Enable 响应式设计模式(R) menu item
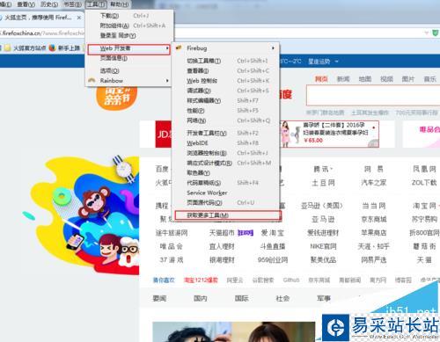The width and height of the screenshot is (440, 342). [x=226, y=163]
